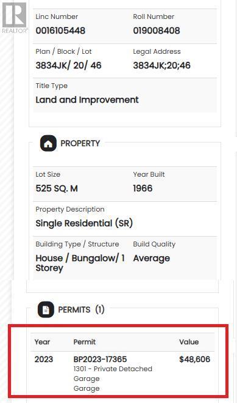Click the Lot Size value 525 SQ. M
This screenshot has width=237, height=403.
coord(57,188)
